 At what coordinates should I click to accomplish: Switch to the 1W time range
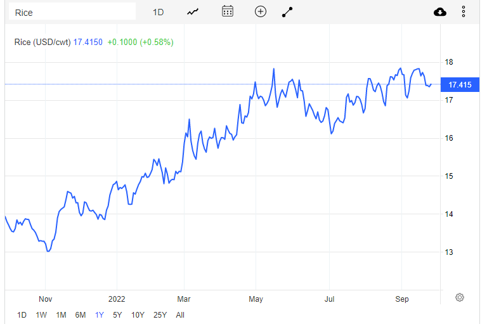(41, 315)
